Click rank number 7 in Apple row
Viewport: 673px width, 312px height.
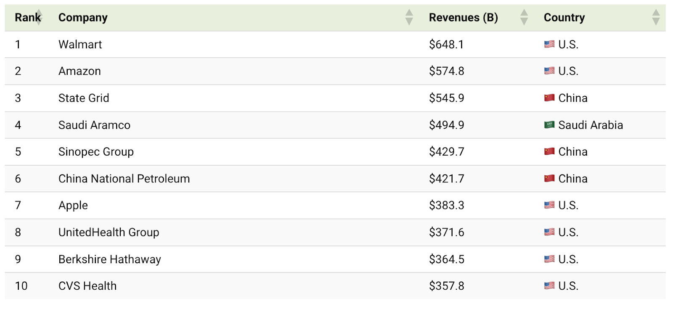pos(18,205)
